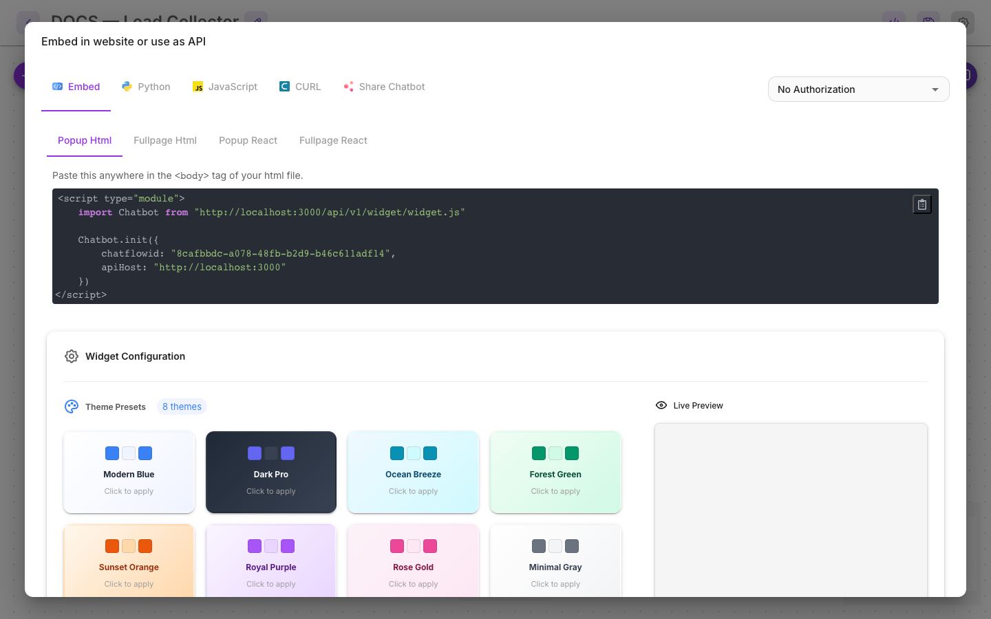
Task: Click the Share Chatbot dots icon
Action: click(348, 87)
